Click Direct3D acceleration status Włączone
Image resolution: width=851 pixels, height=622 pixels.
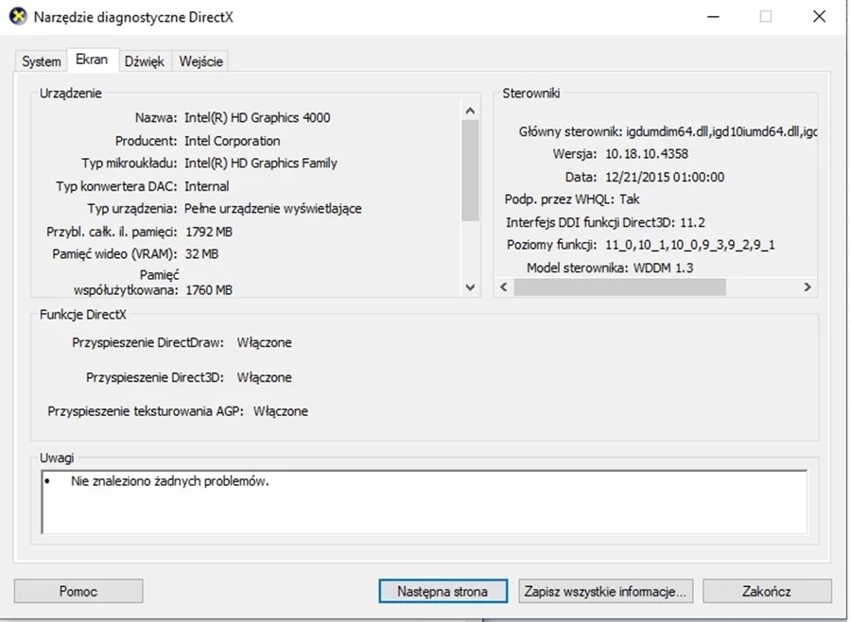click(265, 378)
